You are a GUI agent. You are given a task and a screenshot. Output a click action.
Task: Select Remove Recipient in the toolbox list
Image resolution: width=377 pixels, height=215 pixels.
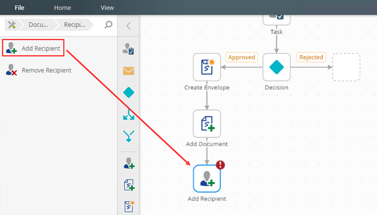(38, 70)
